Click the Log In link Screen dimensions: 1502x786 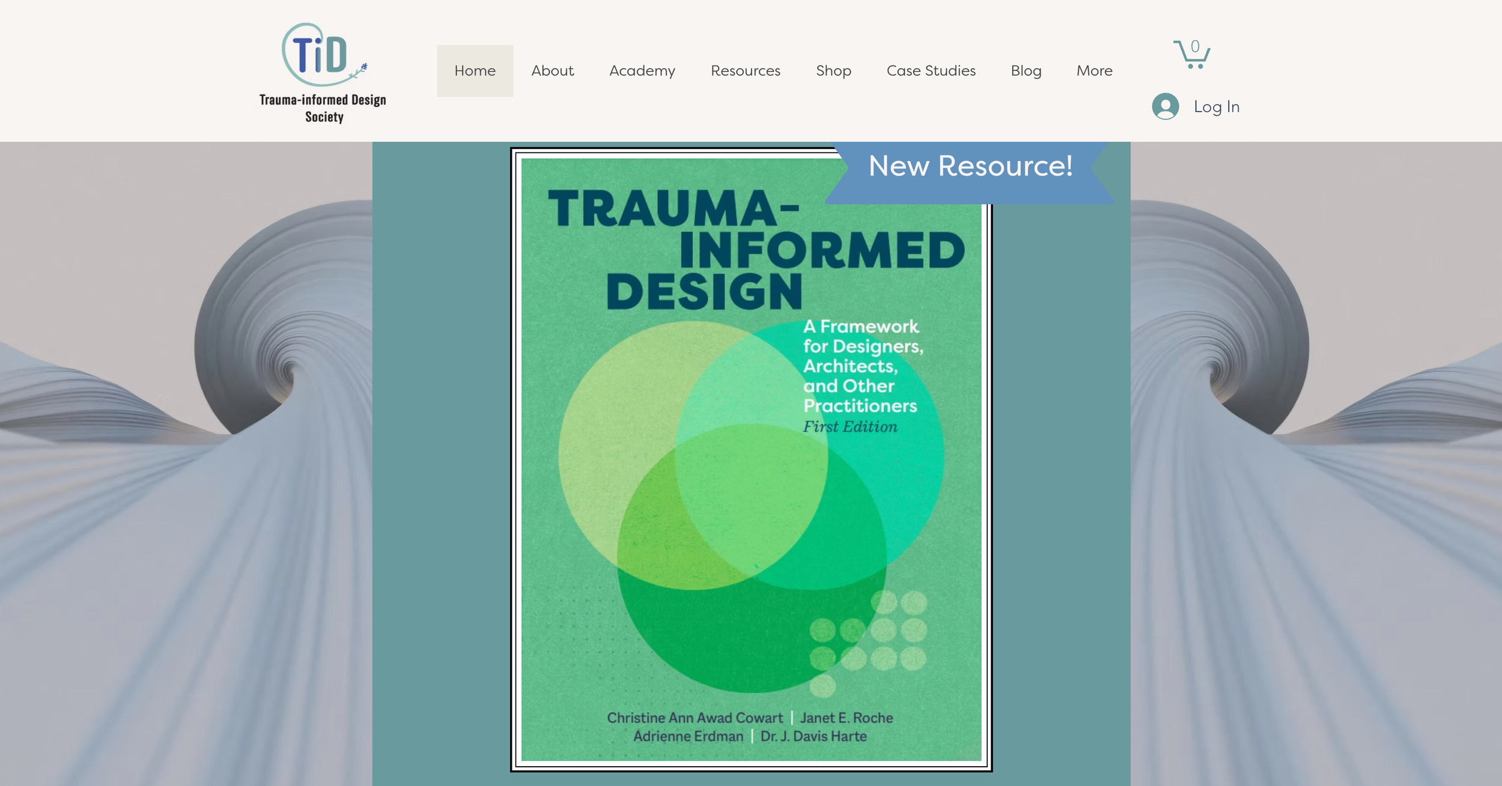point(1216,106)
